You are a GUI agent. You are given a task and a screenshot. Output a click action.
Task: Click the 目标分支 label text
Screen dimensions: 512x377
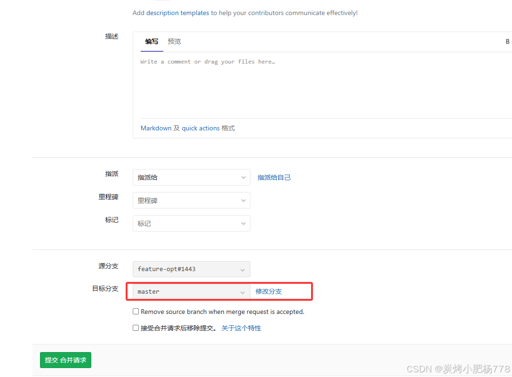[105, 289]
